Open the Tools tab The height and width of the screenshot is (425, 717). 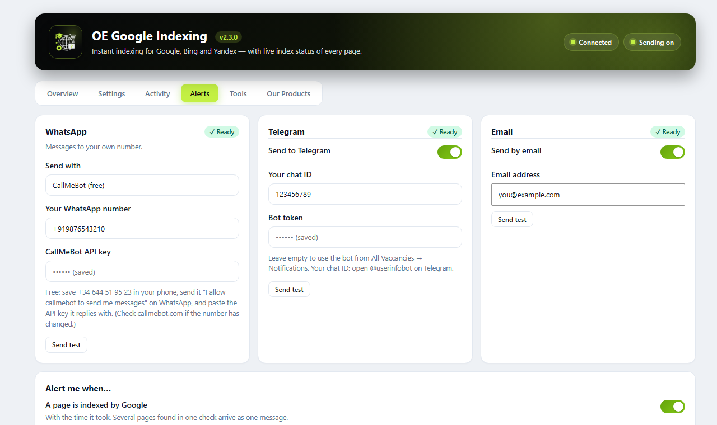[238, 93]
